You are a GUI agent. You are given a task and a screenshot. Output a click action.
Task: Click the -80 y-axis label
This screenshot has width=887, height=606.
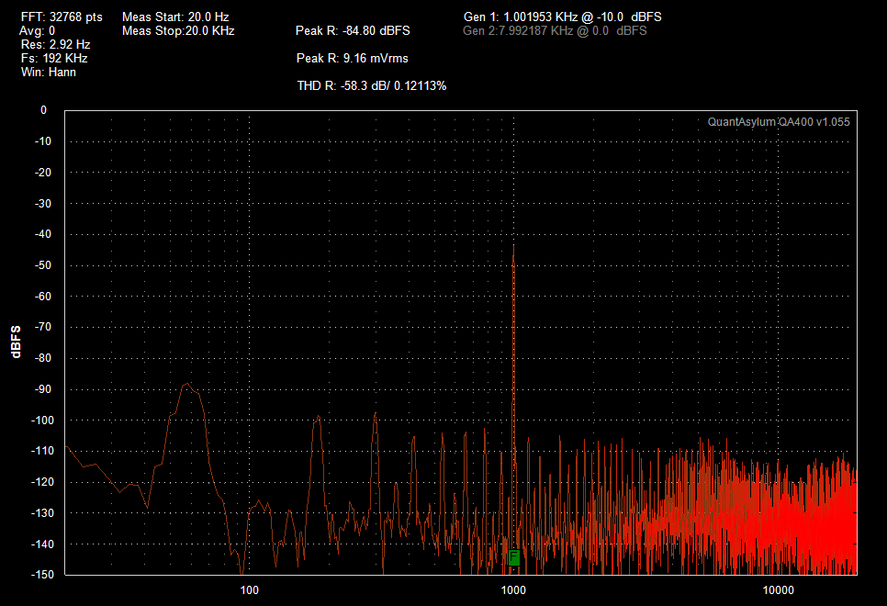43,357
